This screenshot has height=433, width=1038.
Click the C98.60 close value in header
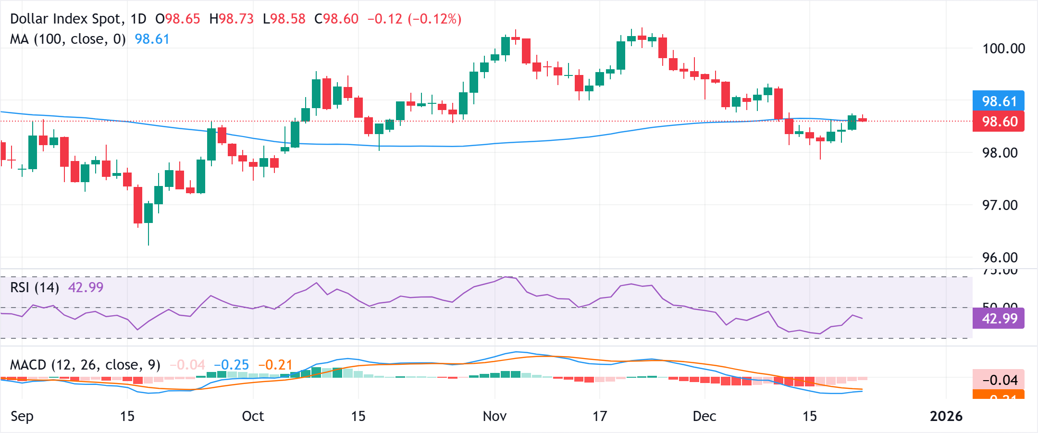click(x=336, y=19)
